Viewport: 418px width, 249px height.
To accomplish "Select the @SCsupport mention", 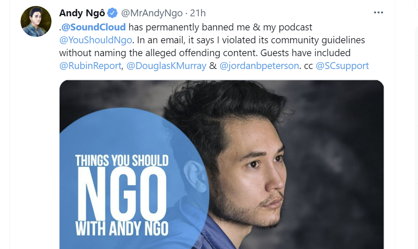I will [x=342, y=66].
